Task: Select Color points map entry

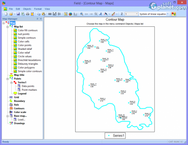Action: pos(24,45)
